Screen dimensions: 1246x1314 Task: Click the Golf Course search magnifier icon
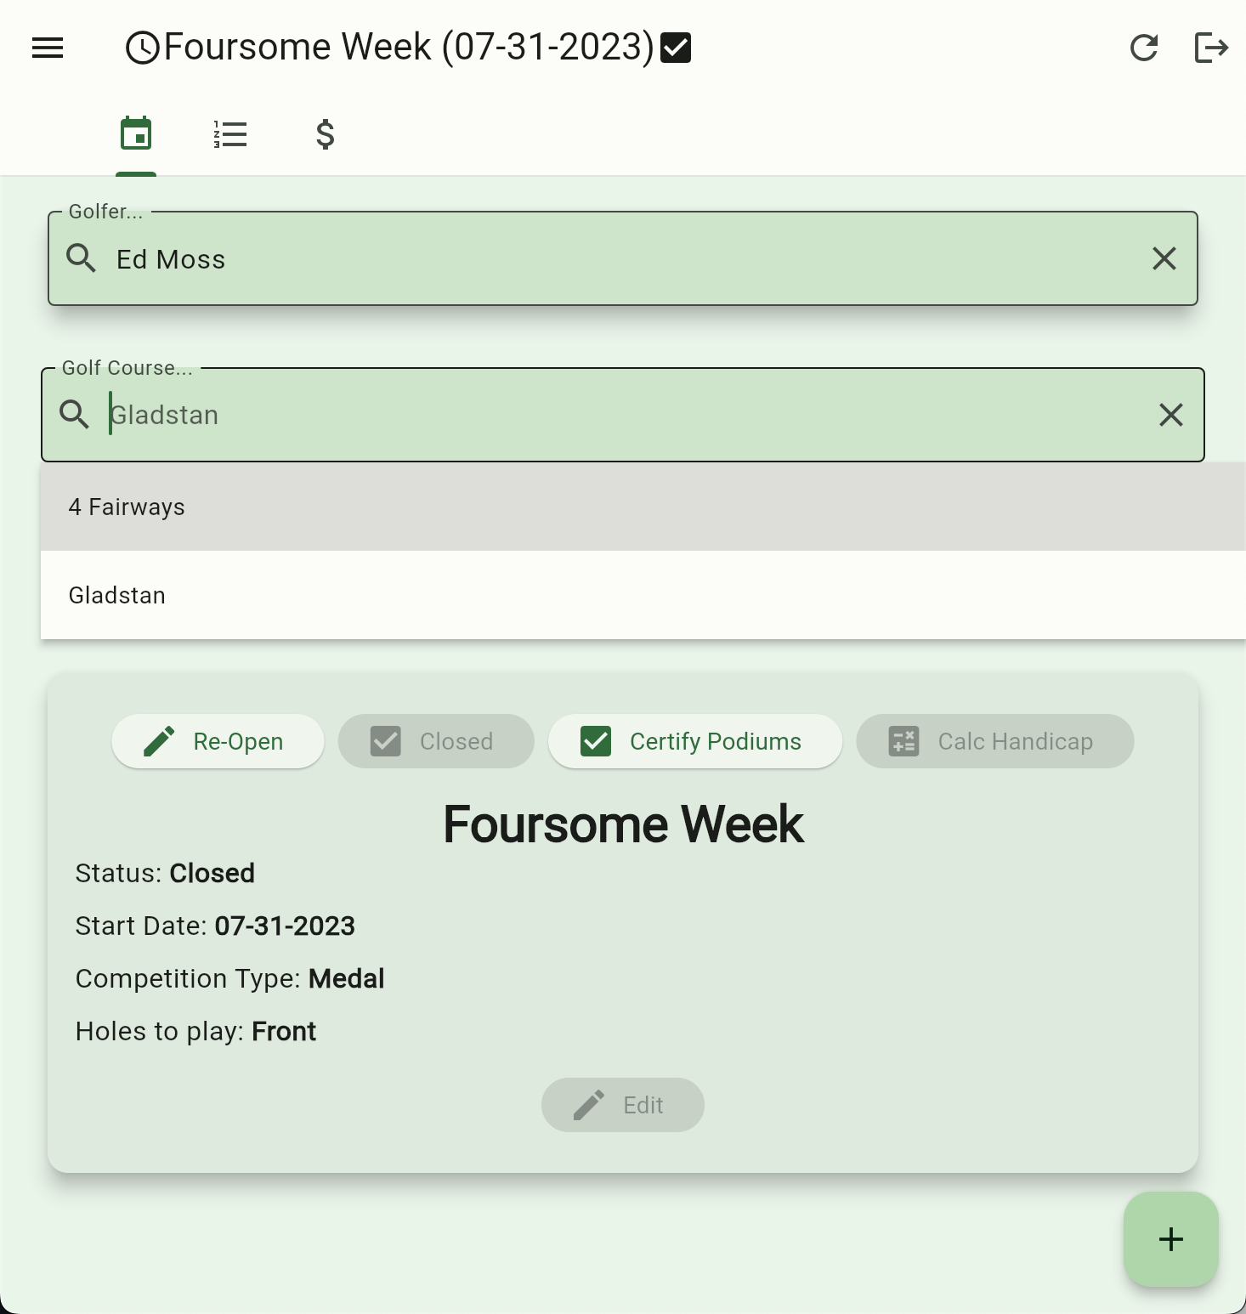(75, 415)
